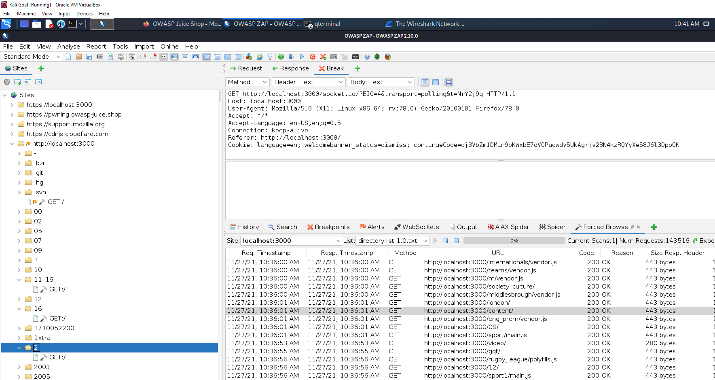The image size is (715, 380).
Task: Click the red Drop request icon
Action: tap(313, 57)
